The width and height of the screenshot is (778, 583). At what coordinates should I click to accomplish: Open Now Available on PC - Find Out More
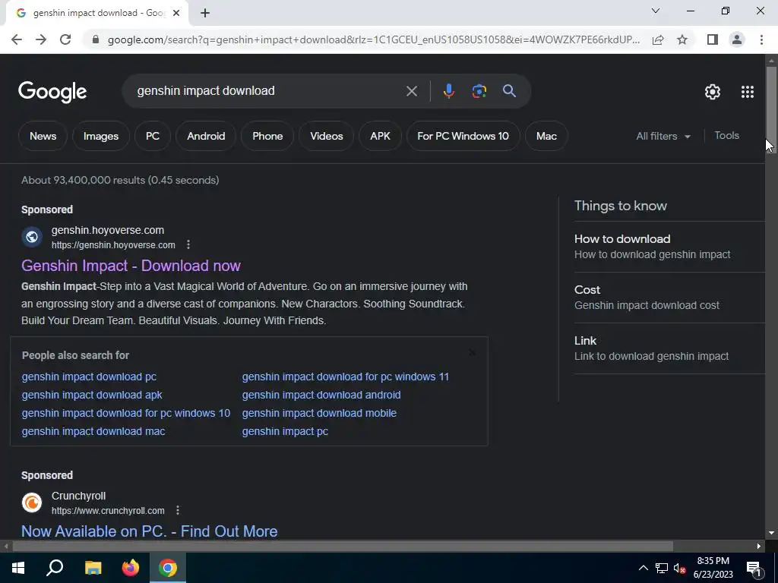[150, 531]
